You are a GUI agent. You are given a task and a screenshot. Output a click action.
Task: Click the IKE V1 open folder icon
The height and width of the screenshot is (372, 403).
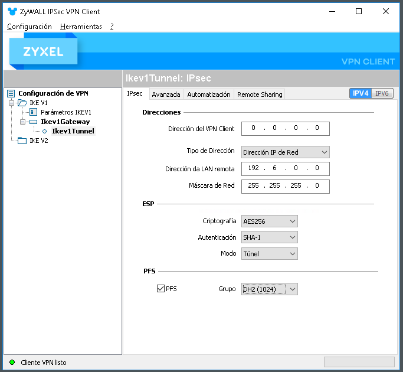(22, 103)
